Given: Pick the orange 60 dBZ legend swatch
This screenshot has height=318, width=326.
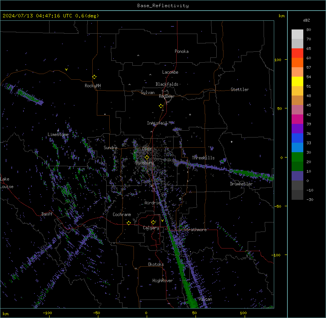Looking at the screenshot, I should pyautogui.click(x=297, y=62).
